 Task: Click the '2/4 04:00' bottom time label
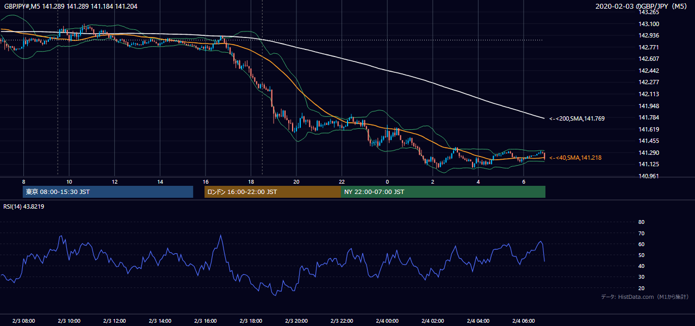(x=478, y=321)
